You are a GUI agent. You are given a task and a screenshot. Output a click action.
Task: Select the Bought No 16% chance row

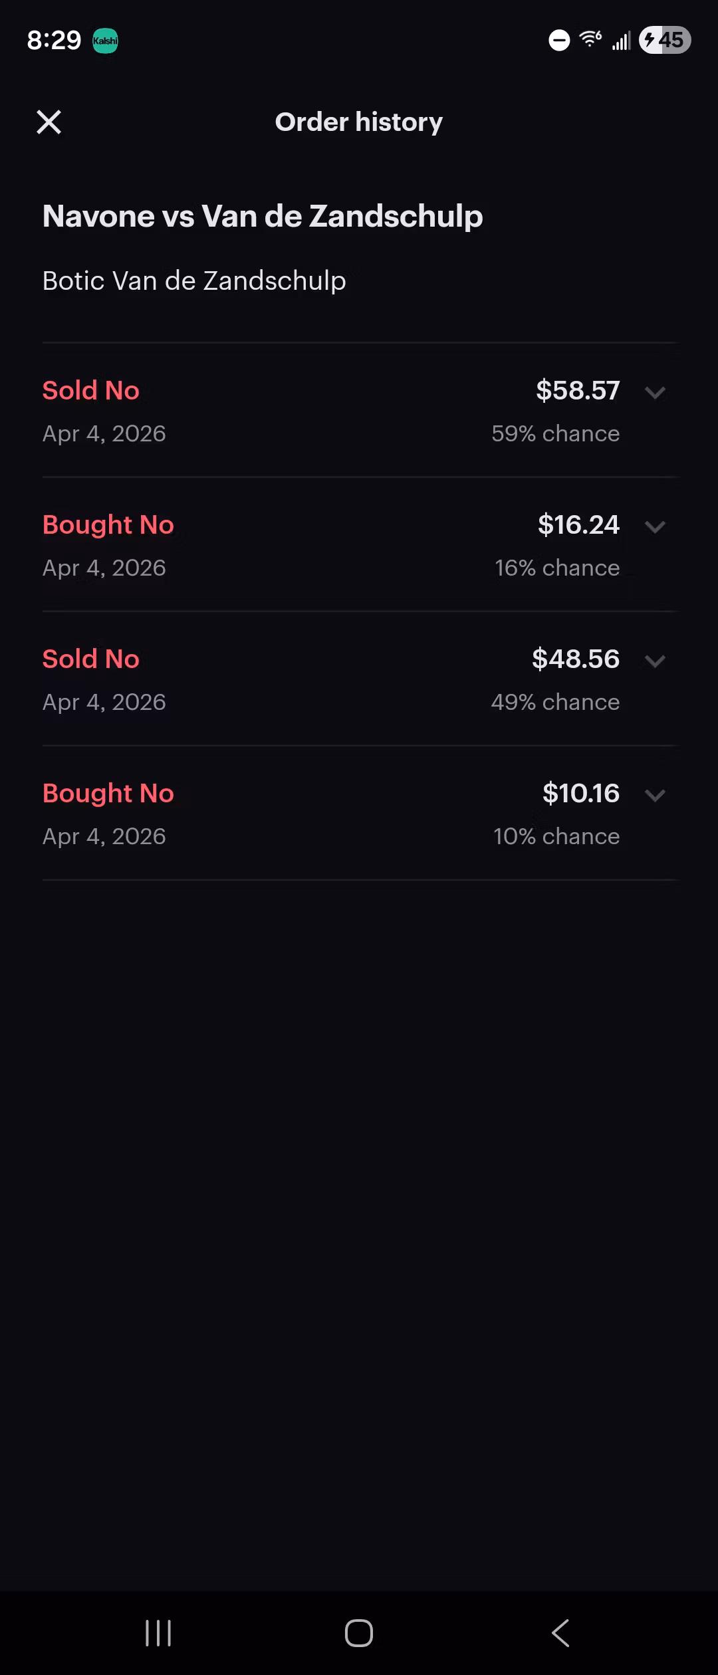(332, 545)
